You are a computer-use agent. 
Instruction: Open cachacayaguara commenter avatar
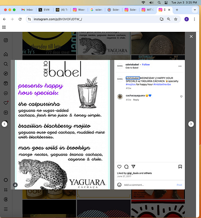coord(120,97)
